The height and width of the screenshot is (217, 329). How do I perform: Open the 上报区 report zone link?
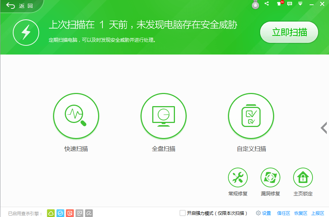[x=318, y=213]
